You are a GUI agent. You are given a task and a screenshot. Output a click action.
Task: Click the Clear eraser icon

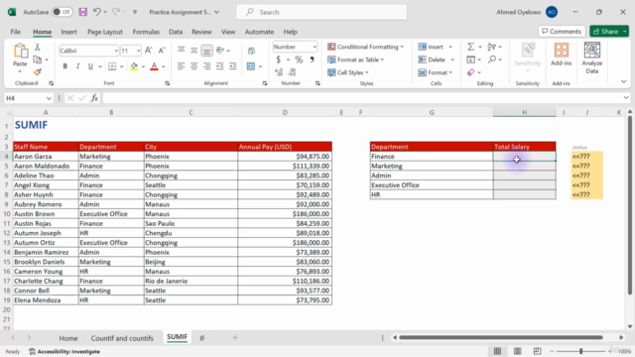coord(470,72)
